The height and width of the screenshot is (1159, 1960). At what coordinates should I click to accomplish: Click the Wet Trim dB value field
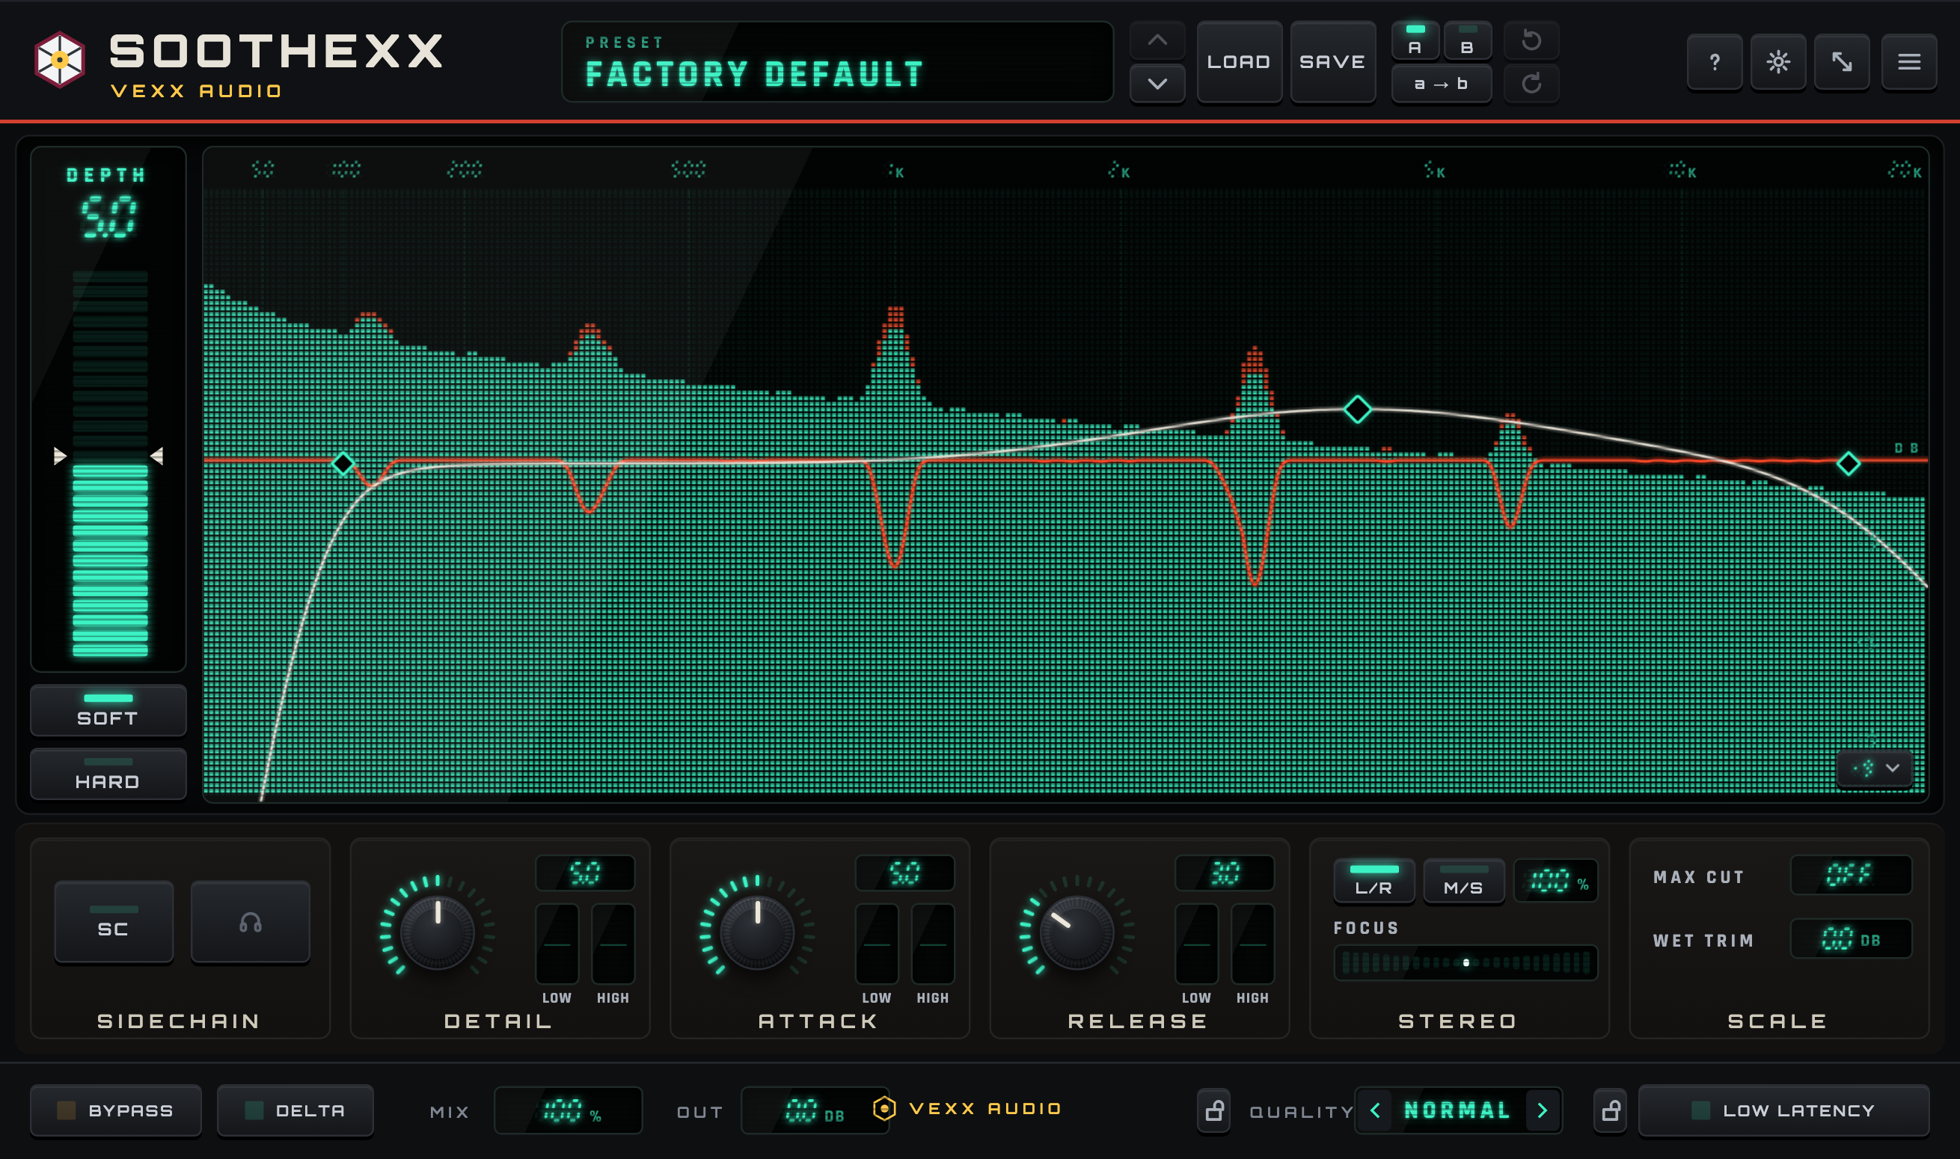point(1851,938)
